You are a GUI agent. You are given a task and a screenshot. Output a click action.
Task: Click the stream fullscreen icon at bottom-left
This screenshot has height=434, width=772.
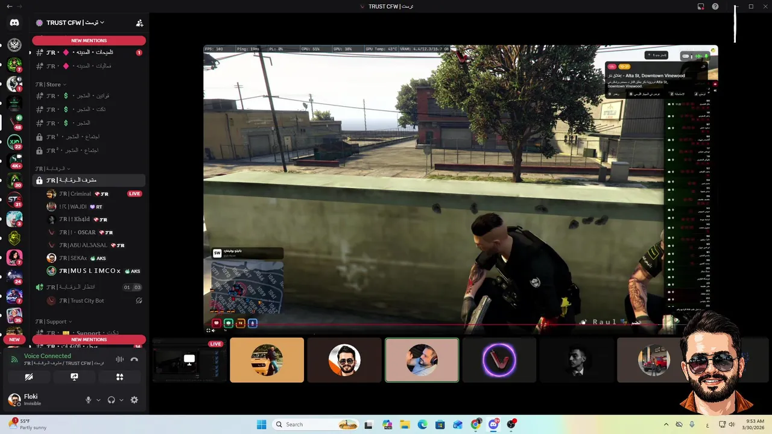click(x=209, y=330)
